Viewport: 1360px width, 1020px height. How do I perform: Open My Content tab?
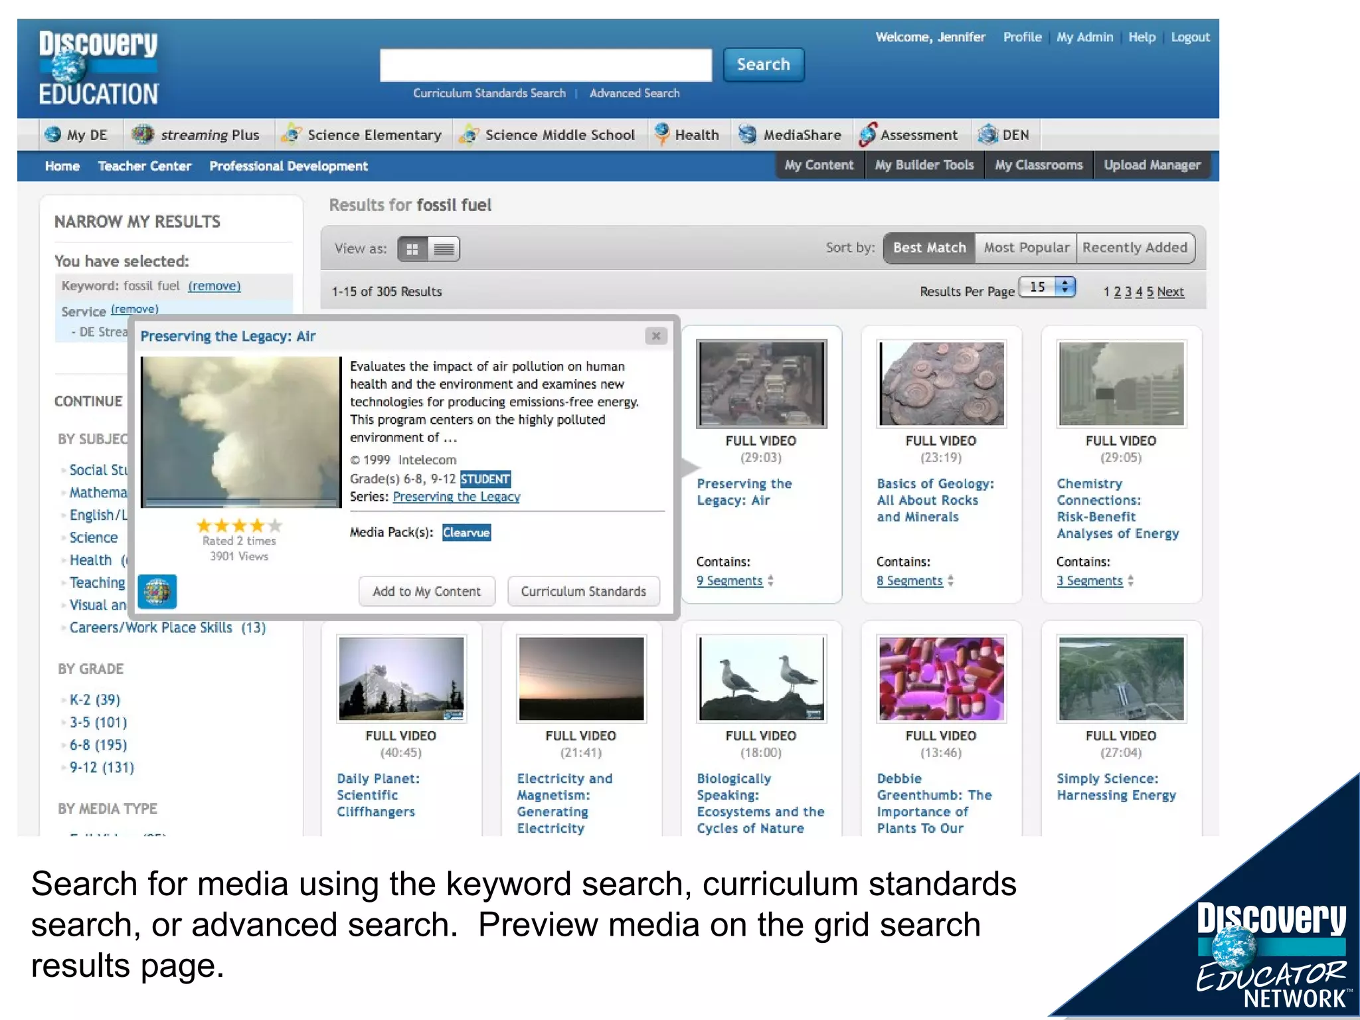(x=819, y=165)
